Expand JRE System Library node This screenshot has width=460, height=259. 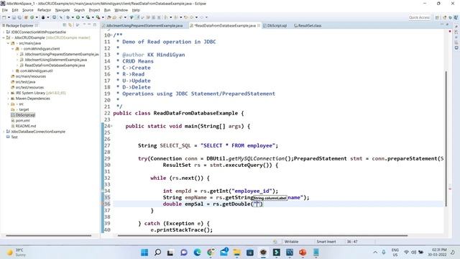[8, 93]
